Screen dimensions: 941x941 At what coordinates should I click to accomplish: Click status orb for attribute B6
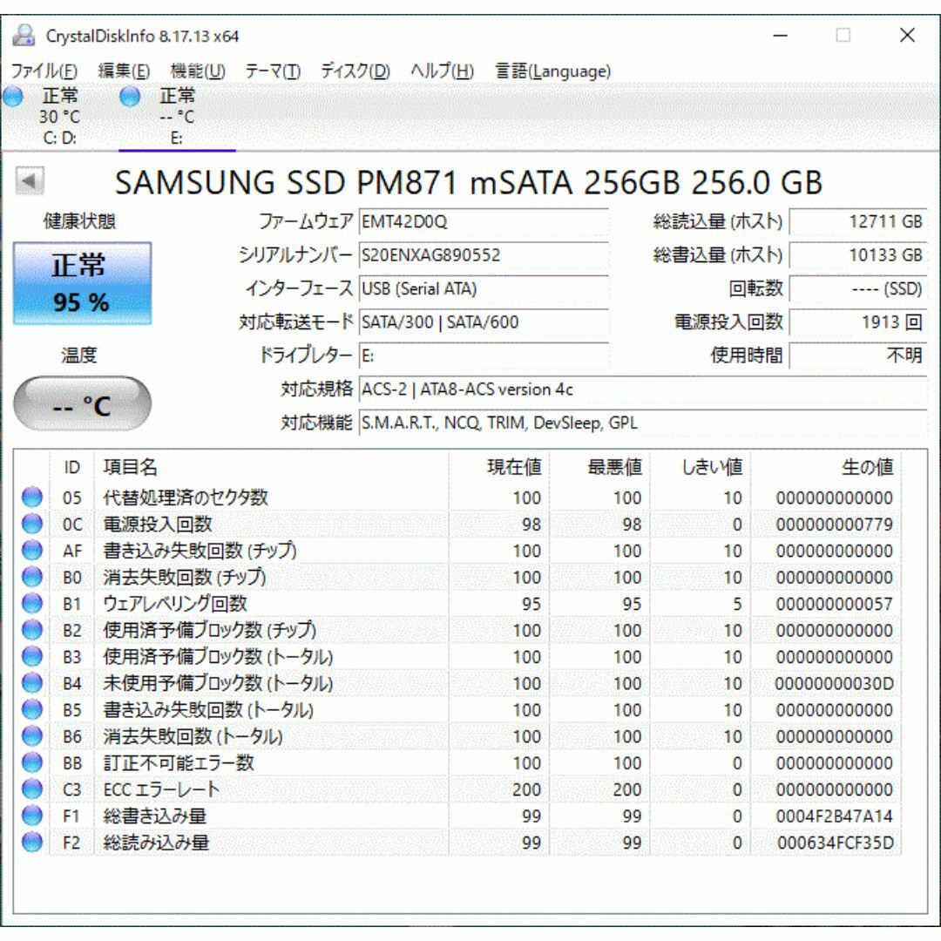click(32, 735)
